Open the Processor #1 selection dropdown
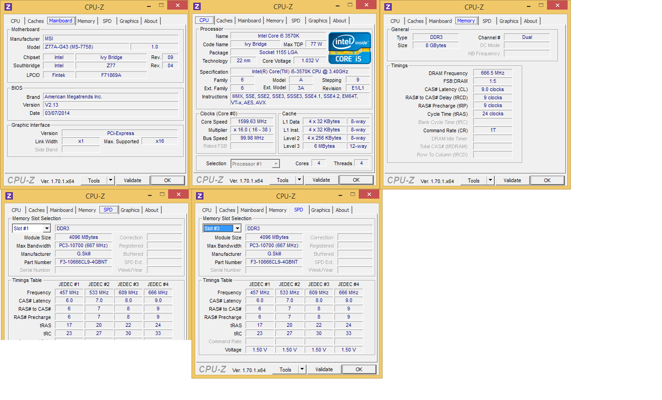This screenshot has width=662, height=400. [276, 164]
